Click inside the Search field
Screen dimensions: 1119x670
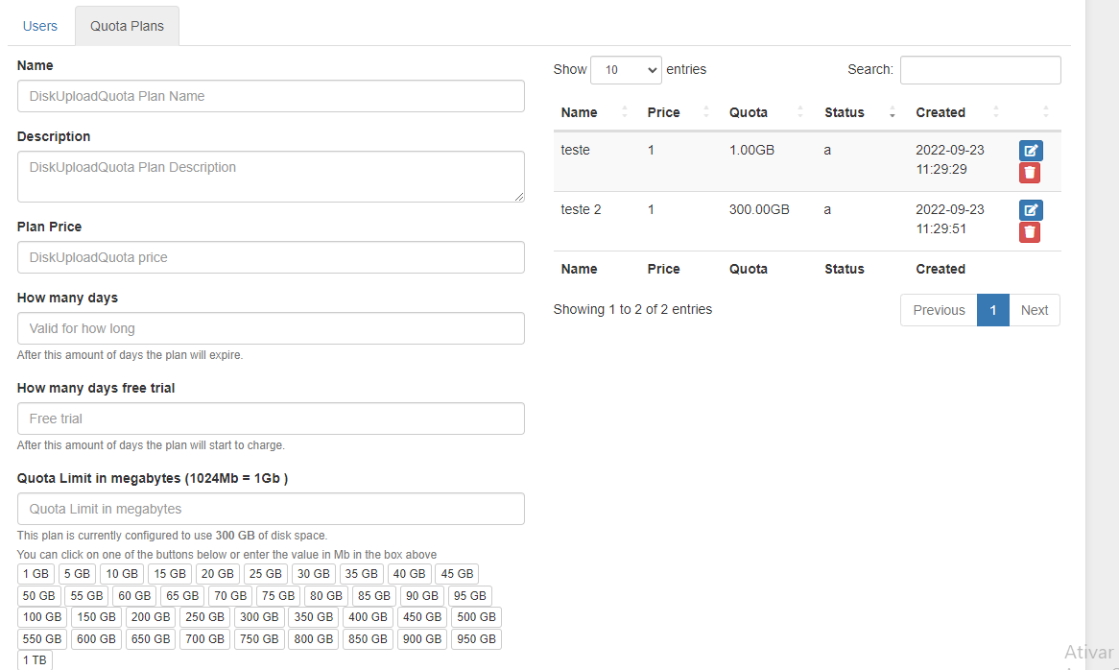pyautogui.click(x=980, y=69)
